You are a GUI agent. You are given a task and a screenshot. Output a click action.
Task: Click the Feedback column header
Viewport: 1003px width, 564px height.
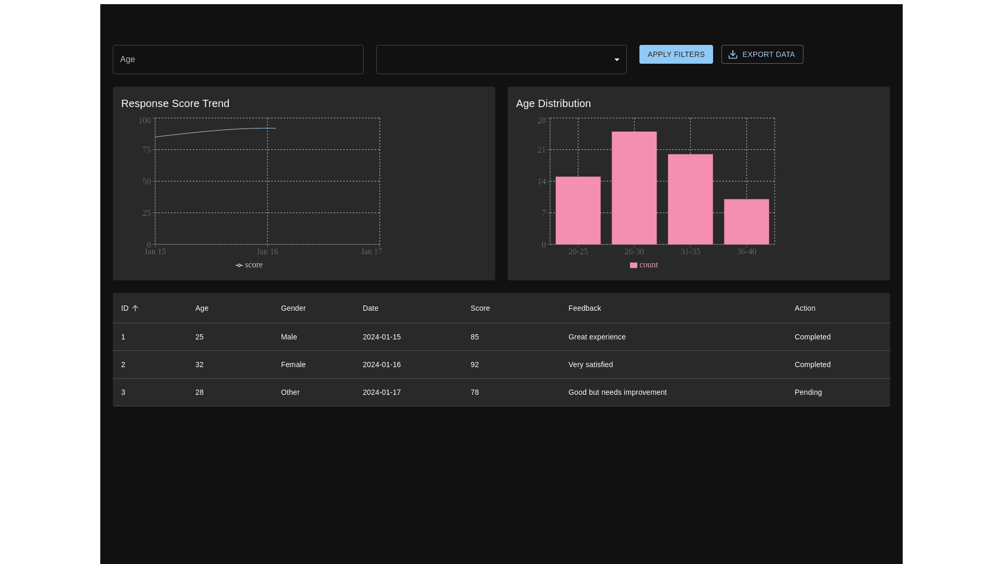point(585,309)
